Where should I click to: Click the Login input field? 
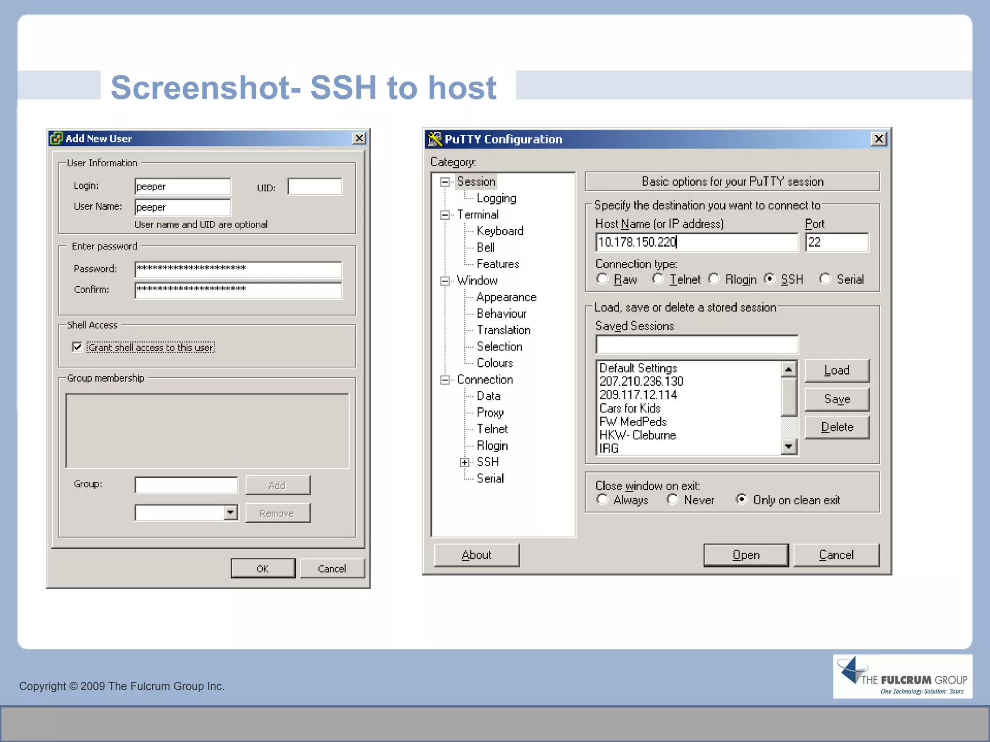click(x=183, y=186)
